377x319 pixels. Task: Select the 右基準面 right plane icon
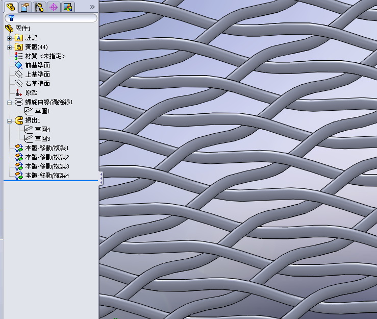(x=19, y=84)
